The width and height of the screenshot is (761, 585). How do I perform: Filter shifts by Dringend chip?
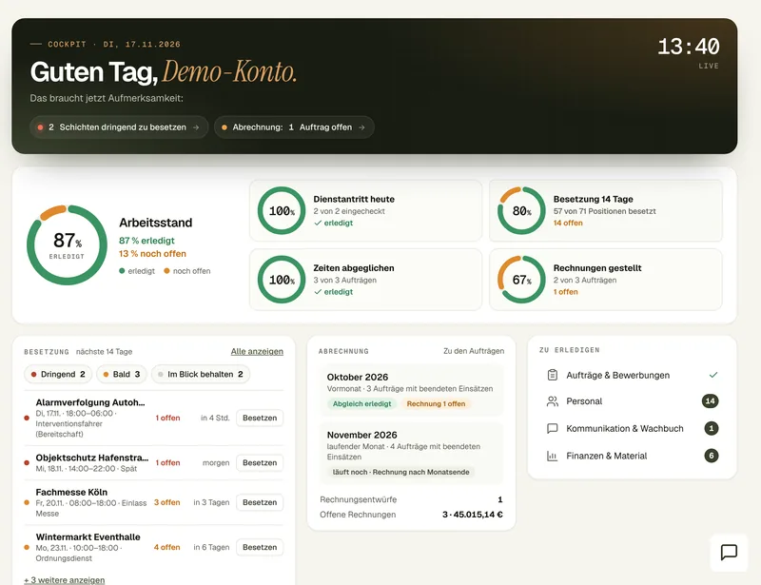coord(58,374)
